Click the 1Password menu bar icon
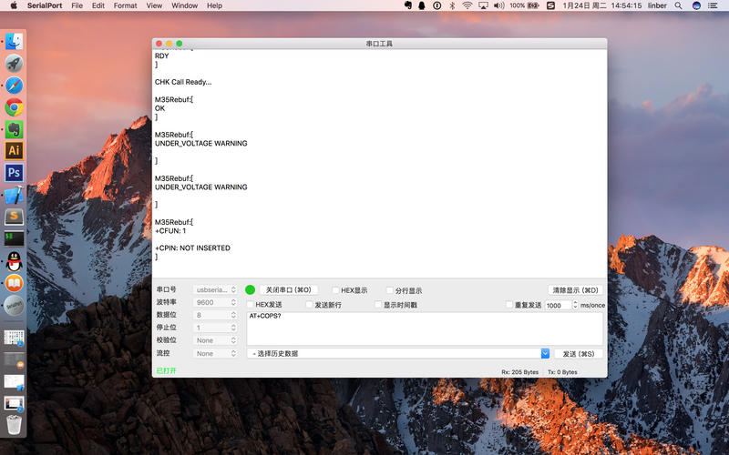Image resolution: width=729 pixels, height=455 pixels. tap(437, 5)
